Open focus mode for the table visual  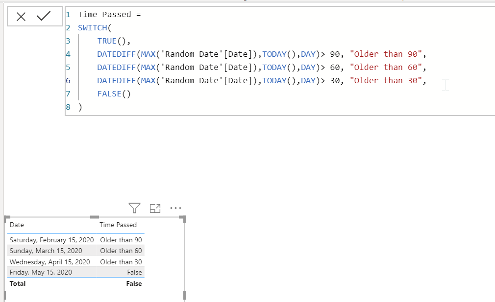coord(155,209)
